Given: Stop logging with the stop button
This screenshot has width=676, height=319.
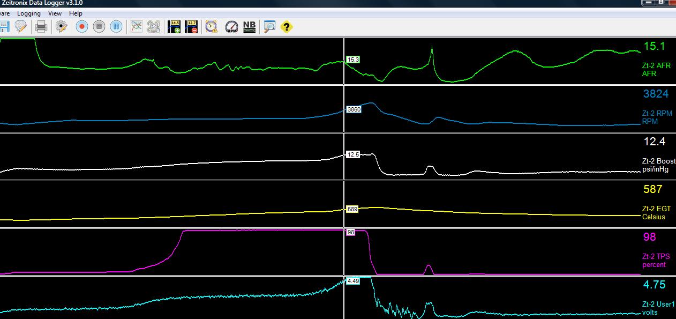Looking at the screenshot, I should [99, 26].
